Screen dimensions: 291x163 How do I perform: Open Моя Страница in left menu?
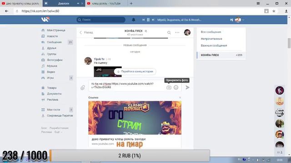[x=56, y=30]
